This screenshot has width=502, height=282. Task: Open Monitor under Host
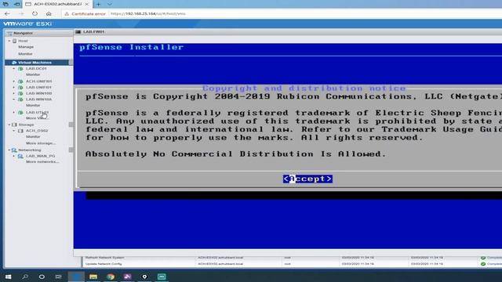tap(25, 54)
